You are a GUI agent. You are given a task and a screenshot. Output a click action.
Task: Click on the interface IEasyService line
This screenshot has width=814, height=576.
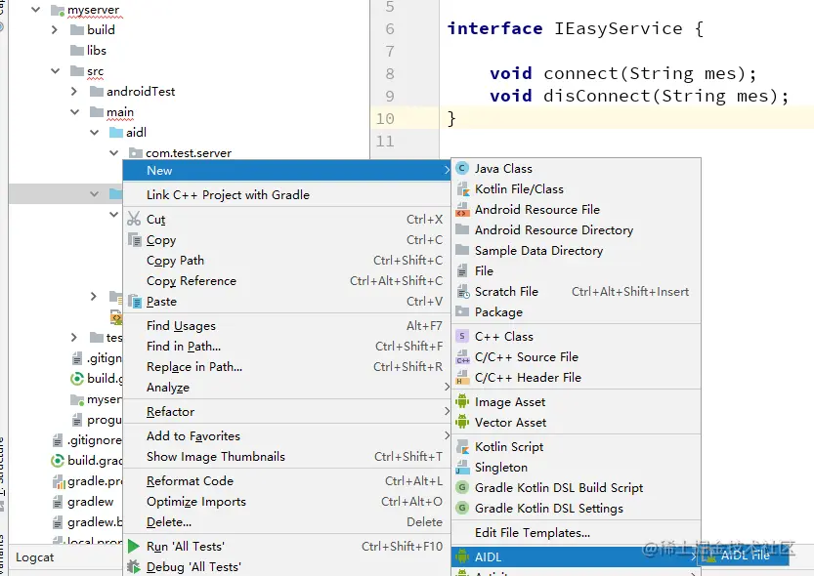(576, 28)
